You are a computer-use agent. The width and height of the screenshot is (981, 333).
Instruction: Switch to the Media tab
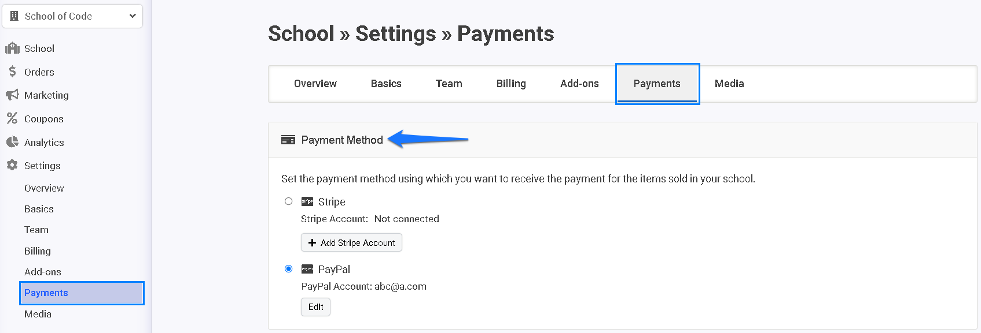[729, 84]
